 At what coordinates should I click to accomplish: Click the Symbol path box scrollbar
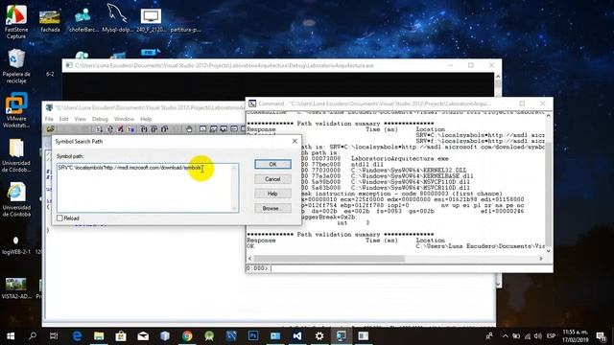(234, 188)
